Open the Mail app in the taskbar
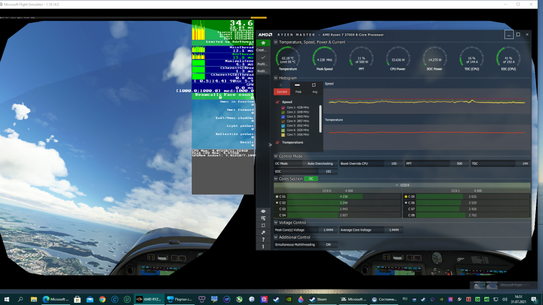 [x=90, y=300]
